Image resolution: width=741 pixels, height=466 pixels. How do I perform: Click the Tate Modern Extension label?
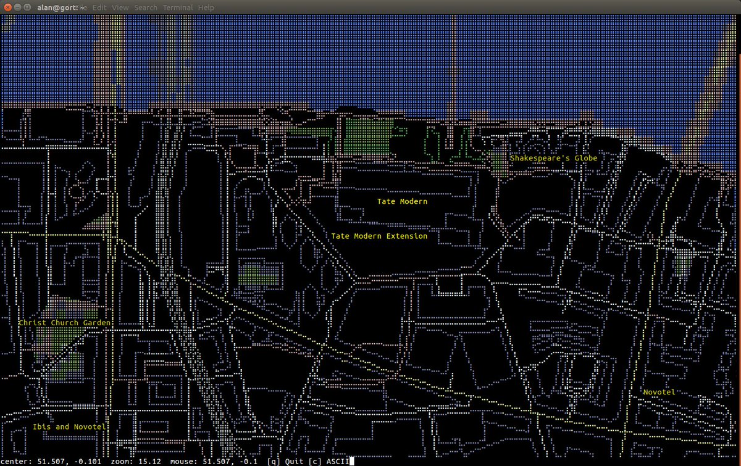coord(379,236)
